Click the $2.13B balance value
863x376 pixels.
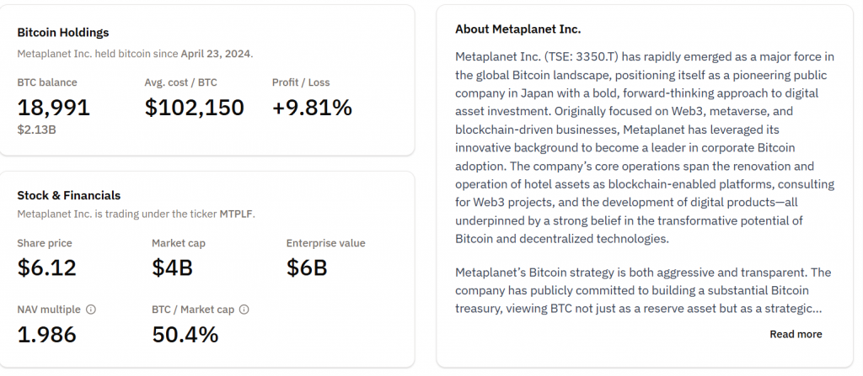coord(37,130)
